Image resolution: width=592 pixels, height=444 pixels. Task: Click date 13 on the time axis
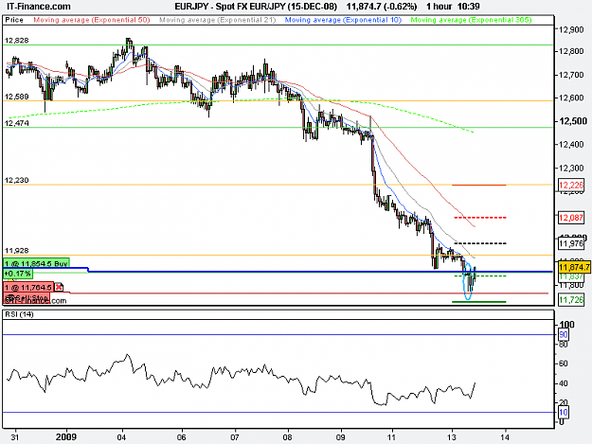coord(452,437)
